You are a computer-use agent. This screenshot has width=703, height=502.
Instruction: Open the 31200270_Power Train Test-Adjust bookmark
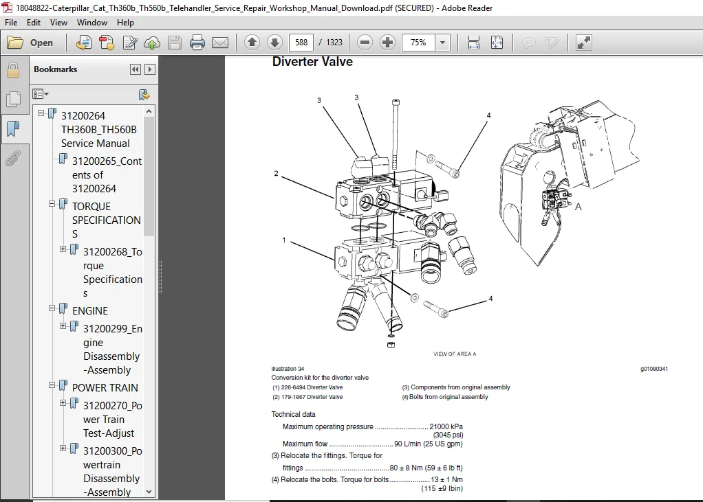[113, 419]
